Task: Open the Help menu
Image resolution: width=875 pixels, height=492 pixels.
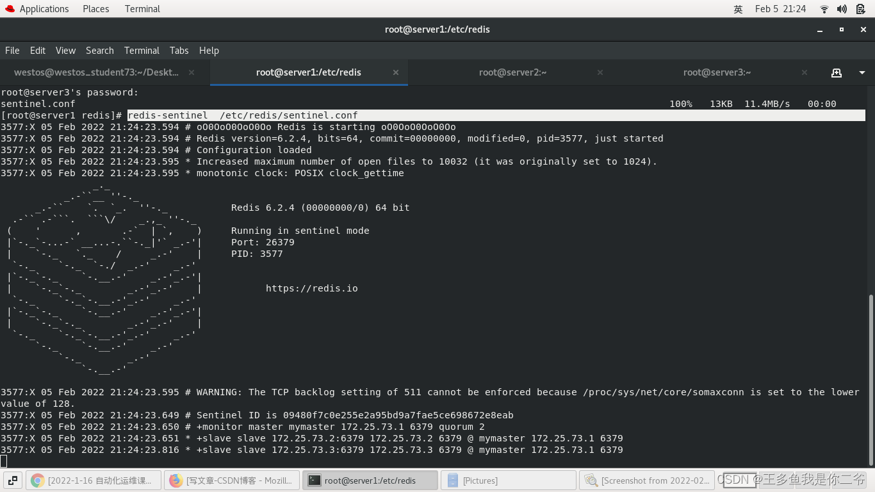Action: pos(209,51)
